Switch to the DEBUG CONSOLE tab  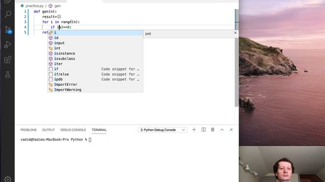click(73, 130)
